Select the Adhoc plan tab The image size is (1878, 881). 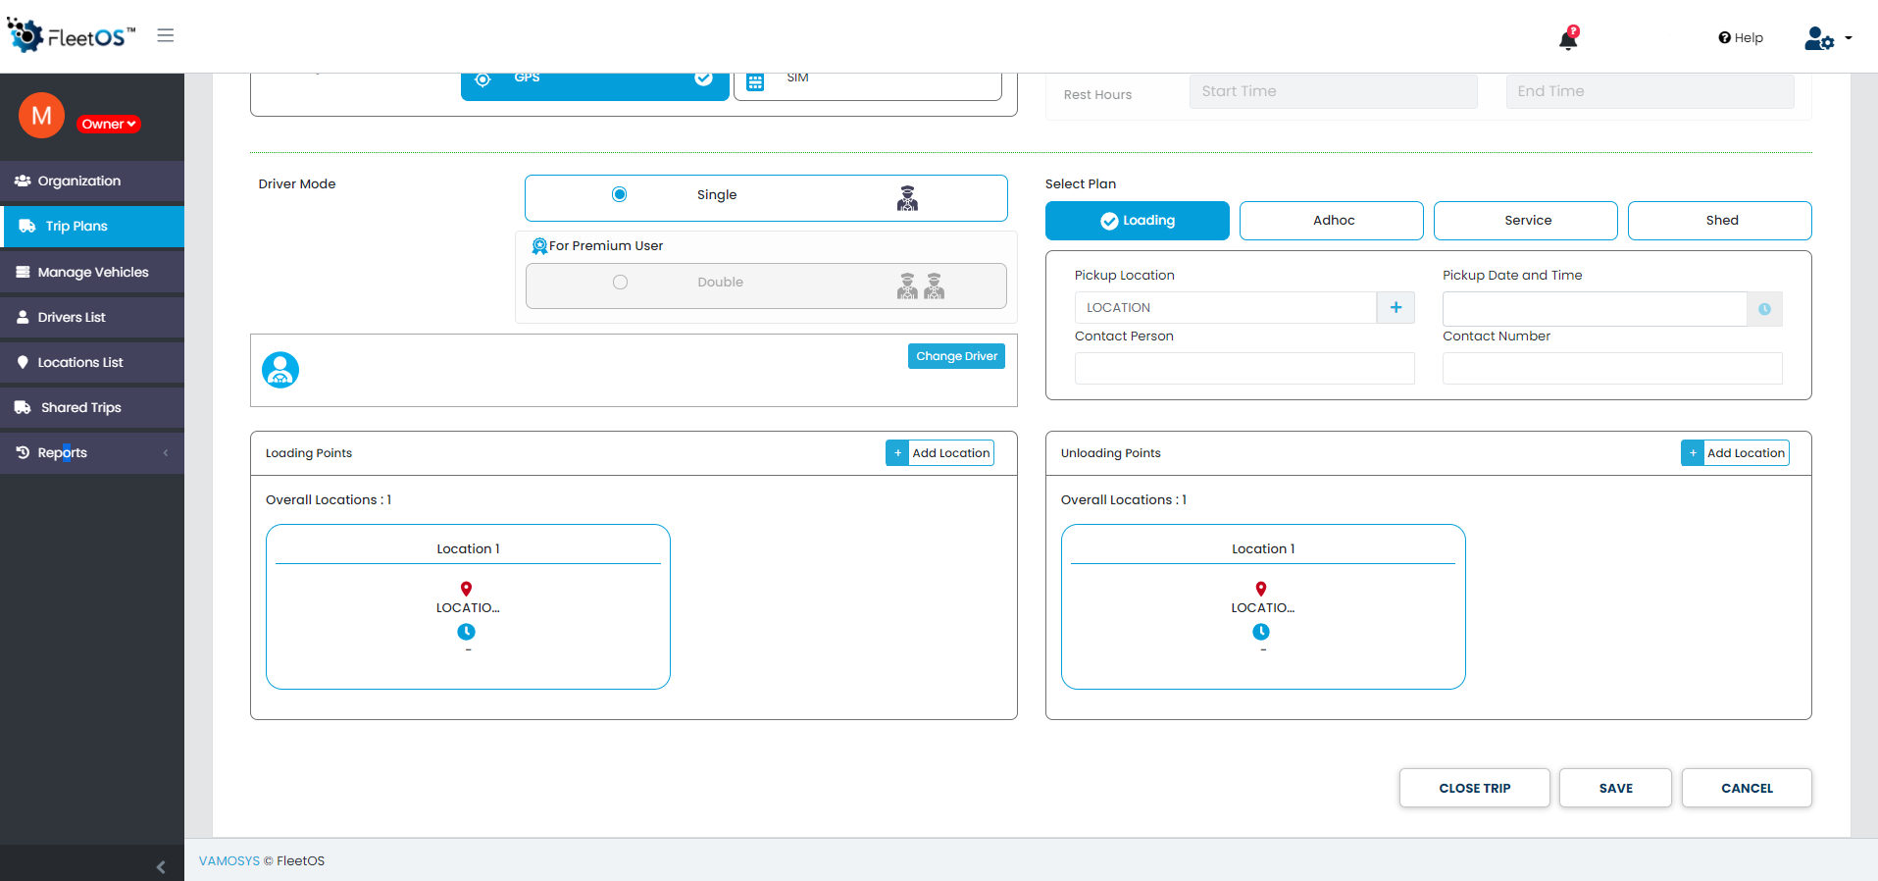(x=1332, y=221)
